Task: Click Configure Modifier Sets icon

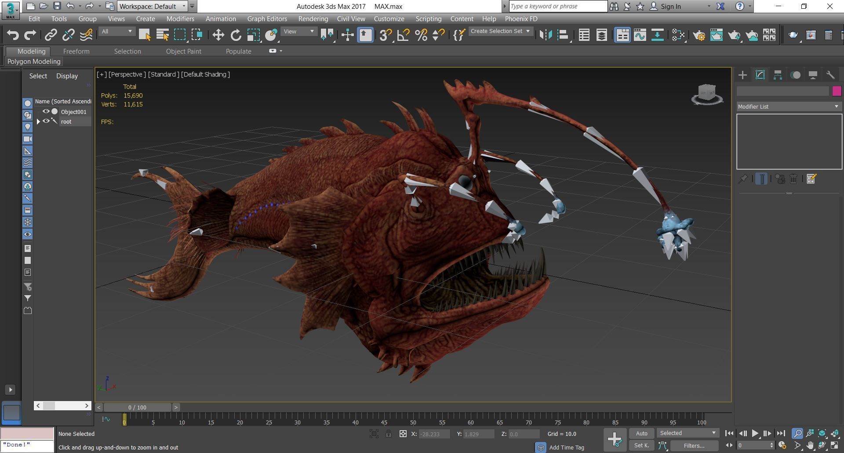Action: 811,179
